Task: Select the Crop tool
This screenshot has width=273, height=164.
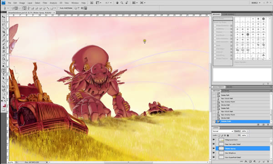Action: (x=3, y=32)
